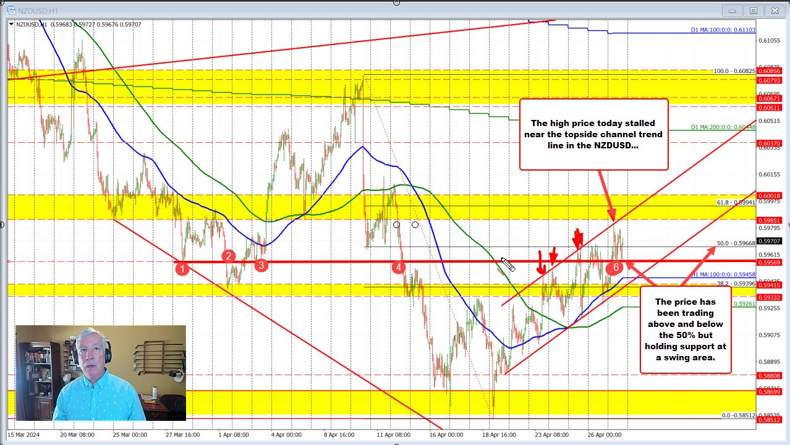
Task: Open the symbol dropdown triangle beside the NZDUSD quote
Action: [11, 23]
